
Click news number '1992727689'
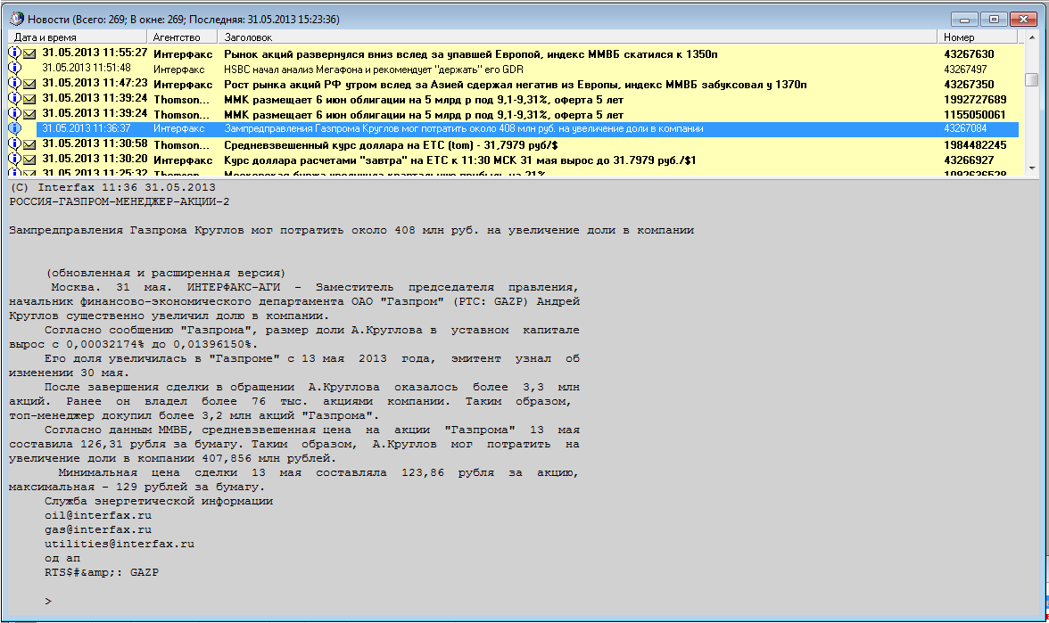click(x=975, y=100)
